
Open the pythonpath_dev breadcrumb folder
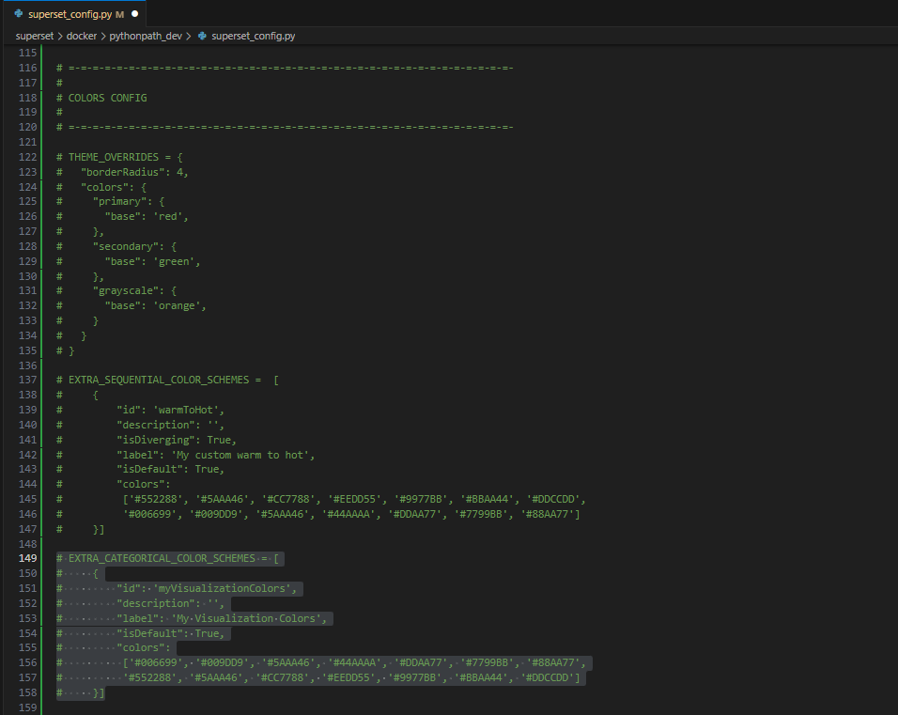[146, 36]
